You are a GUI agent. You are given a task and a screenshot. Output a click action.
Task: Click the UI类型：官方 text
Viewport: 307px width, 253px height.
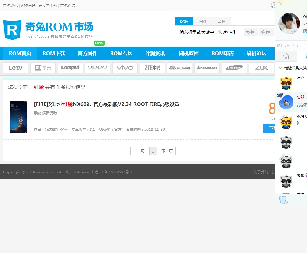click(x=110, y=130)
